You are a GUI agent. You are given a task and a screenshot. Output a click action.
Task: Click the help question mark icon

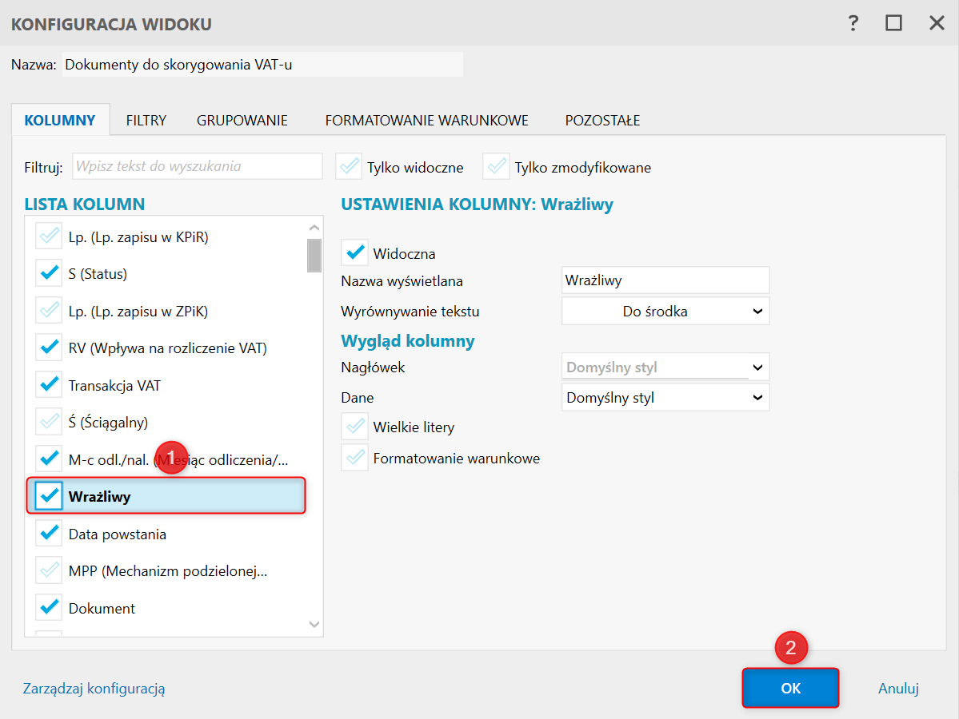click(853, 23)
